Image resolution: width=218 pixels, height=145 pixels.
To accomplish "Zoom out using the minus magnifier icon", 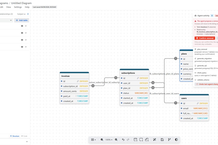I will pyautogui.click(x=102, y=140).
